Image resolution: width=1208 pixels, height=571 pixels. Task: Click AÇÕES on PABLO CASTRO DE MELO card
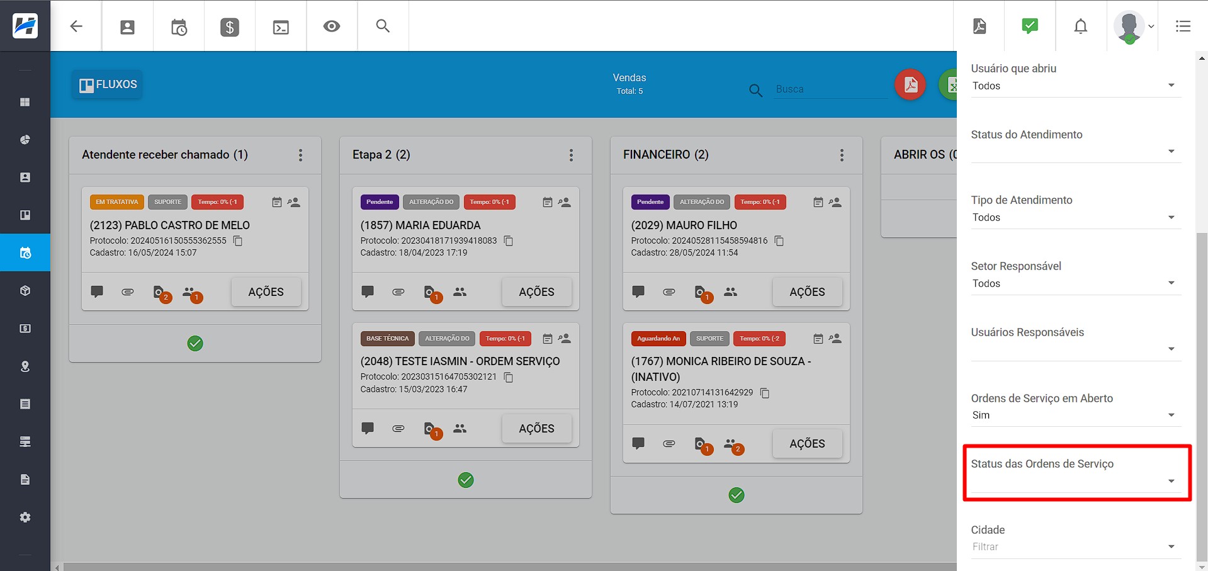[266, 292]
